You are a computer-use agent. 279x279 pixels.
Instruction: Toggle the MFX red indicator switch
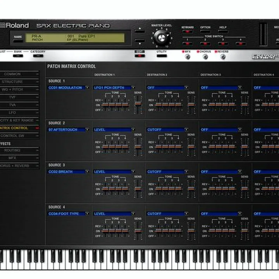[183, 52]
